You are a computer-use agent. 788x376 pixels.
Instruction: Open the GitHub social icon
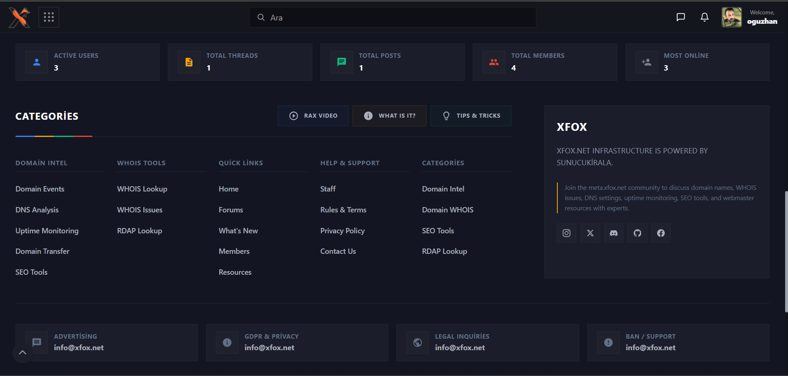(637, 233)
